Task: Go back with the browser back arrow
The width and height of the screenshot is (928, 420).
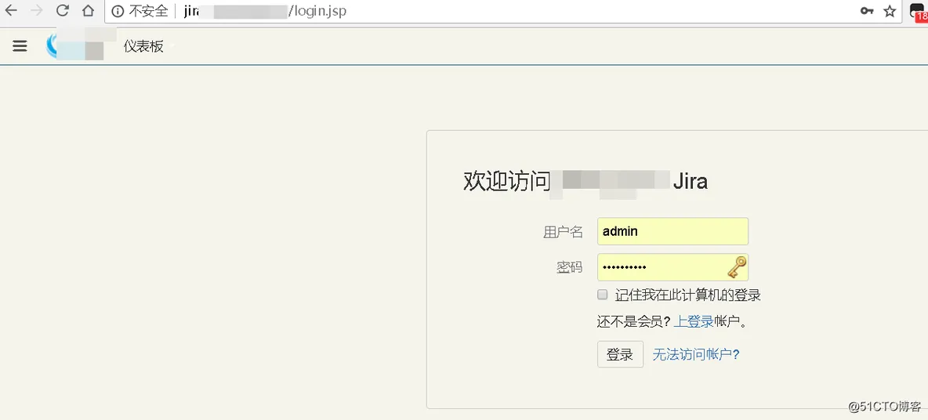Action: pos(11,11)
